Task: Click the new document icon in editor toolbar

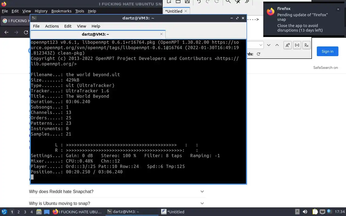Action: point(169,2)
